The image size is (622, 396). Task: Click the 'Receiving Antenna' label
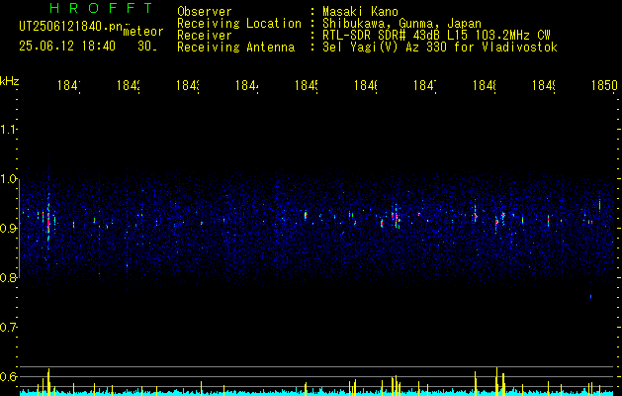click(x=235, y=48)
